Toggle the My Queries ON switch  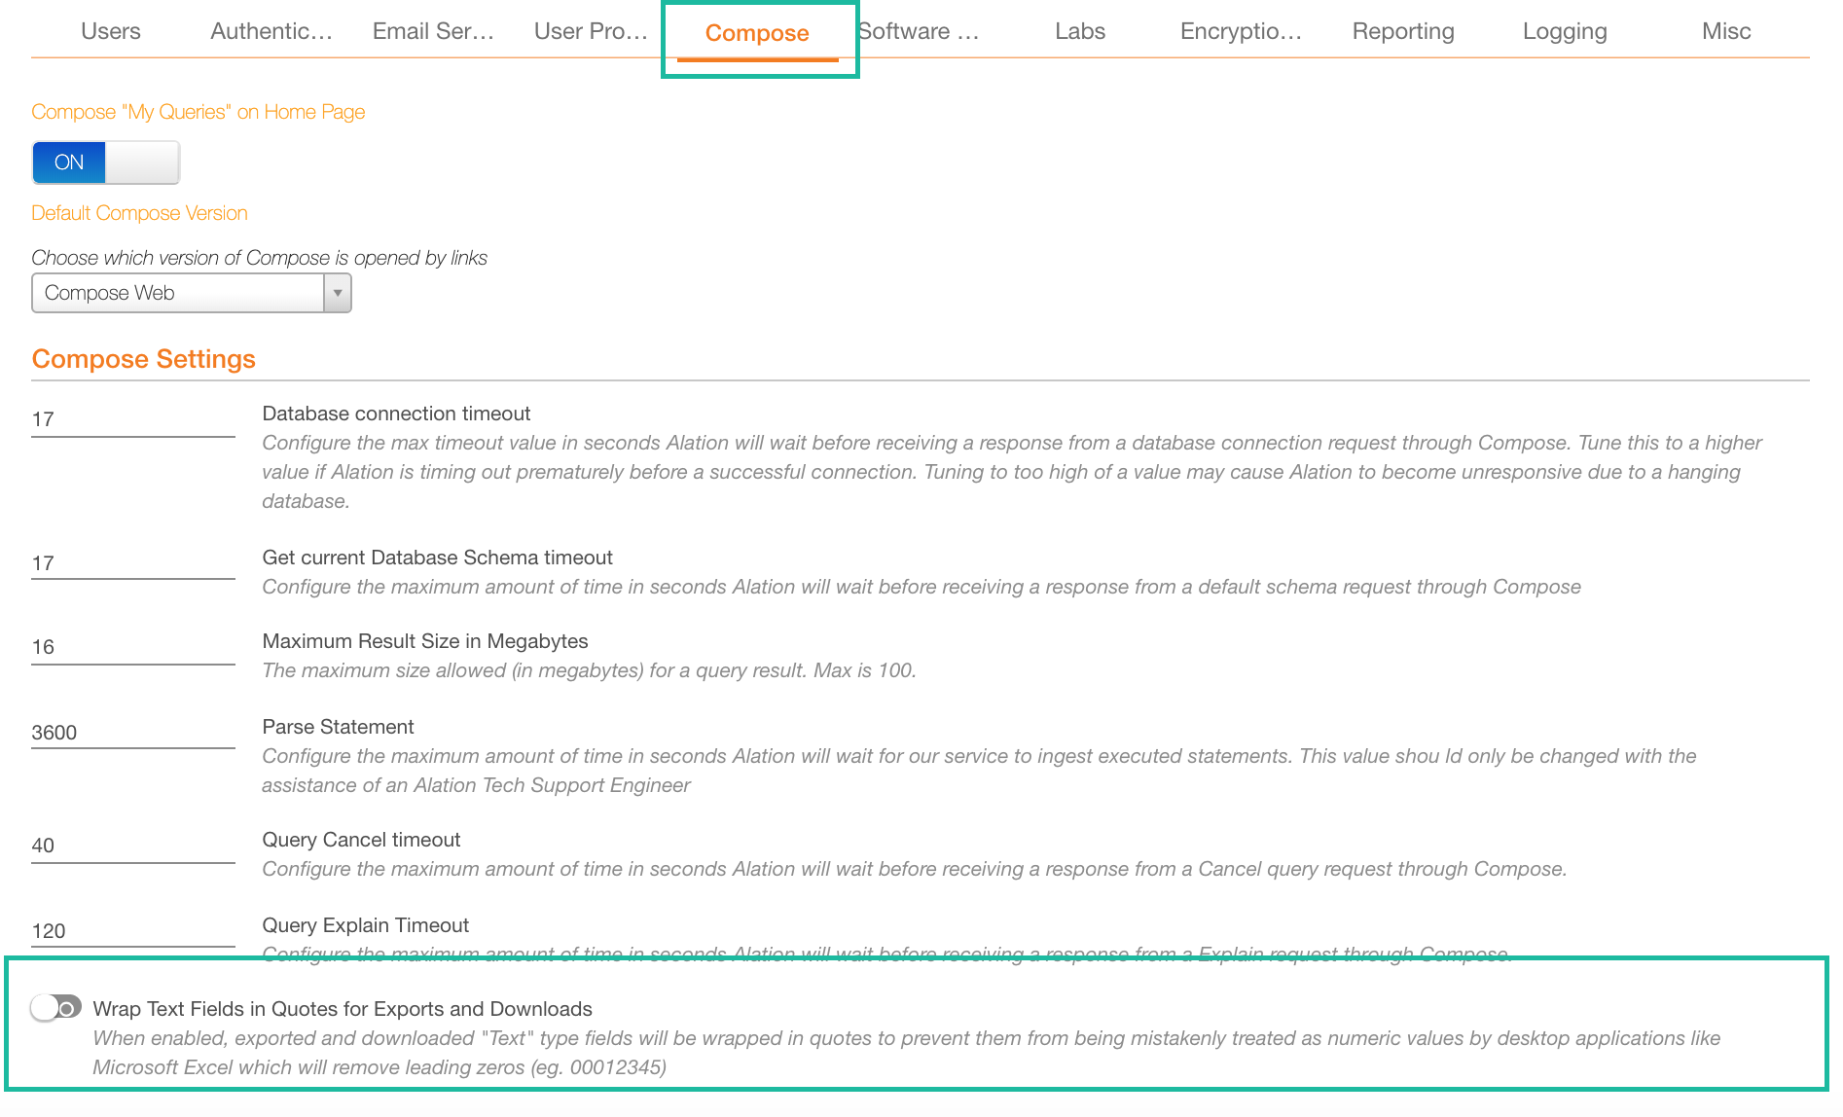(x=106, y=162)
